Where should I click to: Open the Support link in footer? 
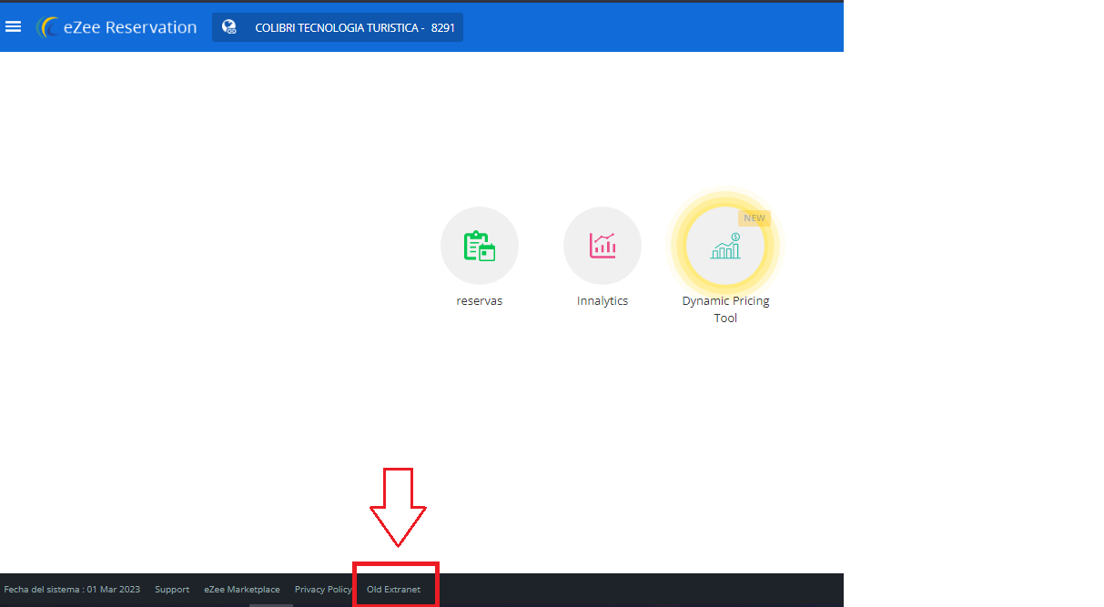(172, 590)
